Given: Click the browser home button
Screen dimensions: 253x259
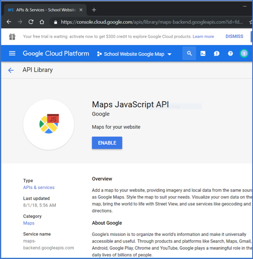Looking at the screenshot, I should point(42,22).
